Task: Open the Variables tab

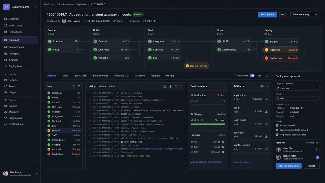Action: 140,76
